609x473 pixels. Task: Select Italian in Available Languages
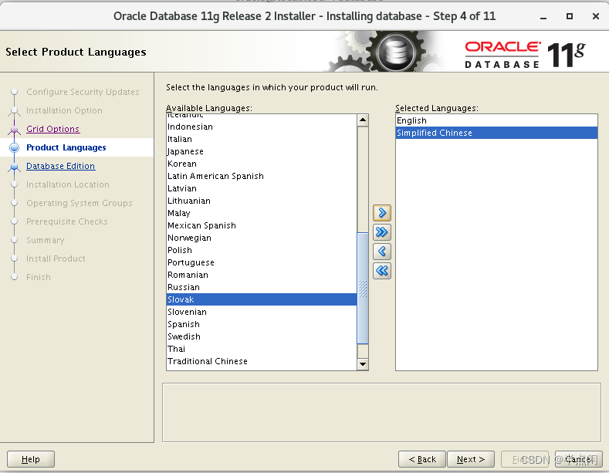[x=262, y=139]
